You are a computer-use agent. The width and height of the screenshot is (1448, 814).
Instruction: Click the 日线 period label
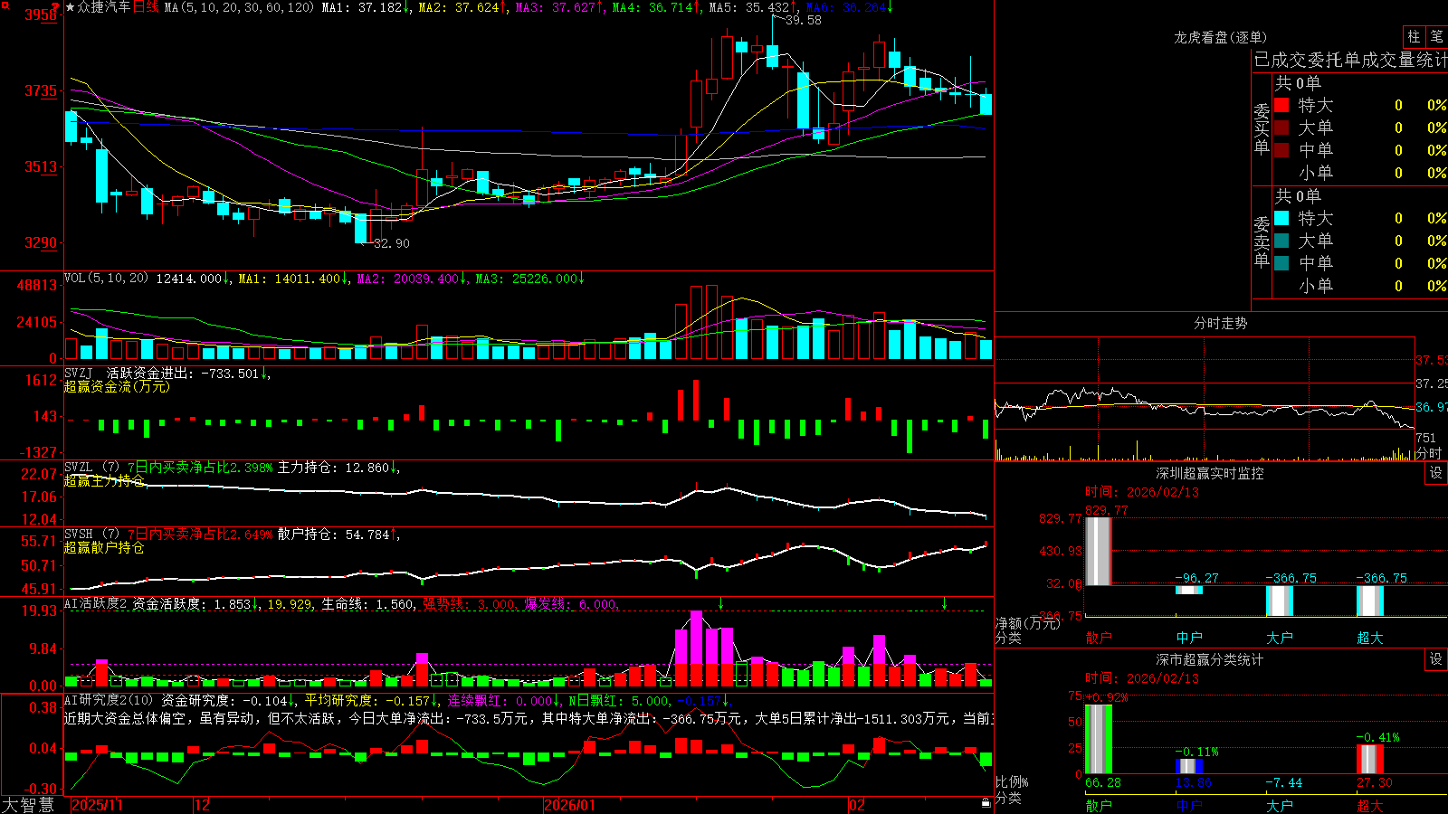(x=146, y=7)
